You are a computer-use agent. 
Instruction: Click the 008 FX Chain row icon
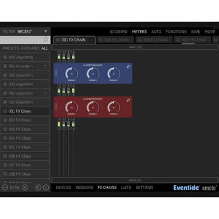[5, 174]
